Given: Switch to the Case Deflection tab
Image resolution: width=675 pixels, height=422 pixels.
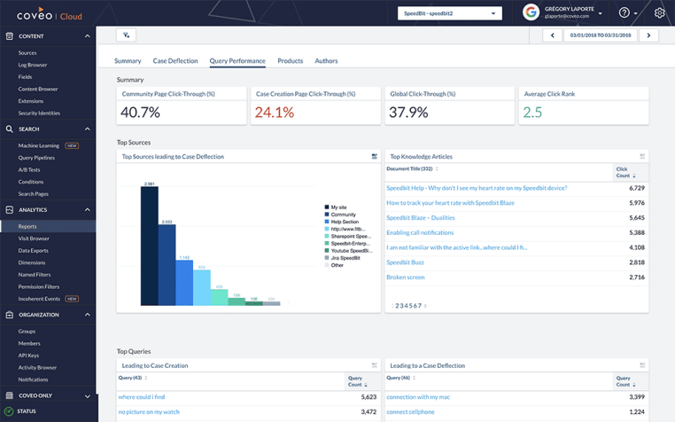Looking at the screenshot, I should (x=175, y=61).
